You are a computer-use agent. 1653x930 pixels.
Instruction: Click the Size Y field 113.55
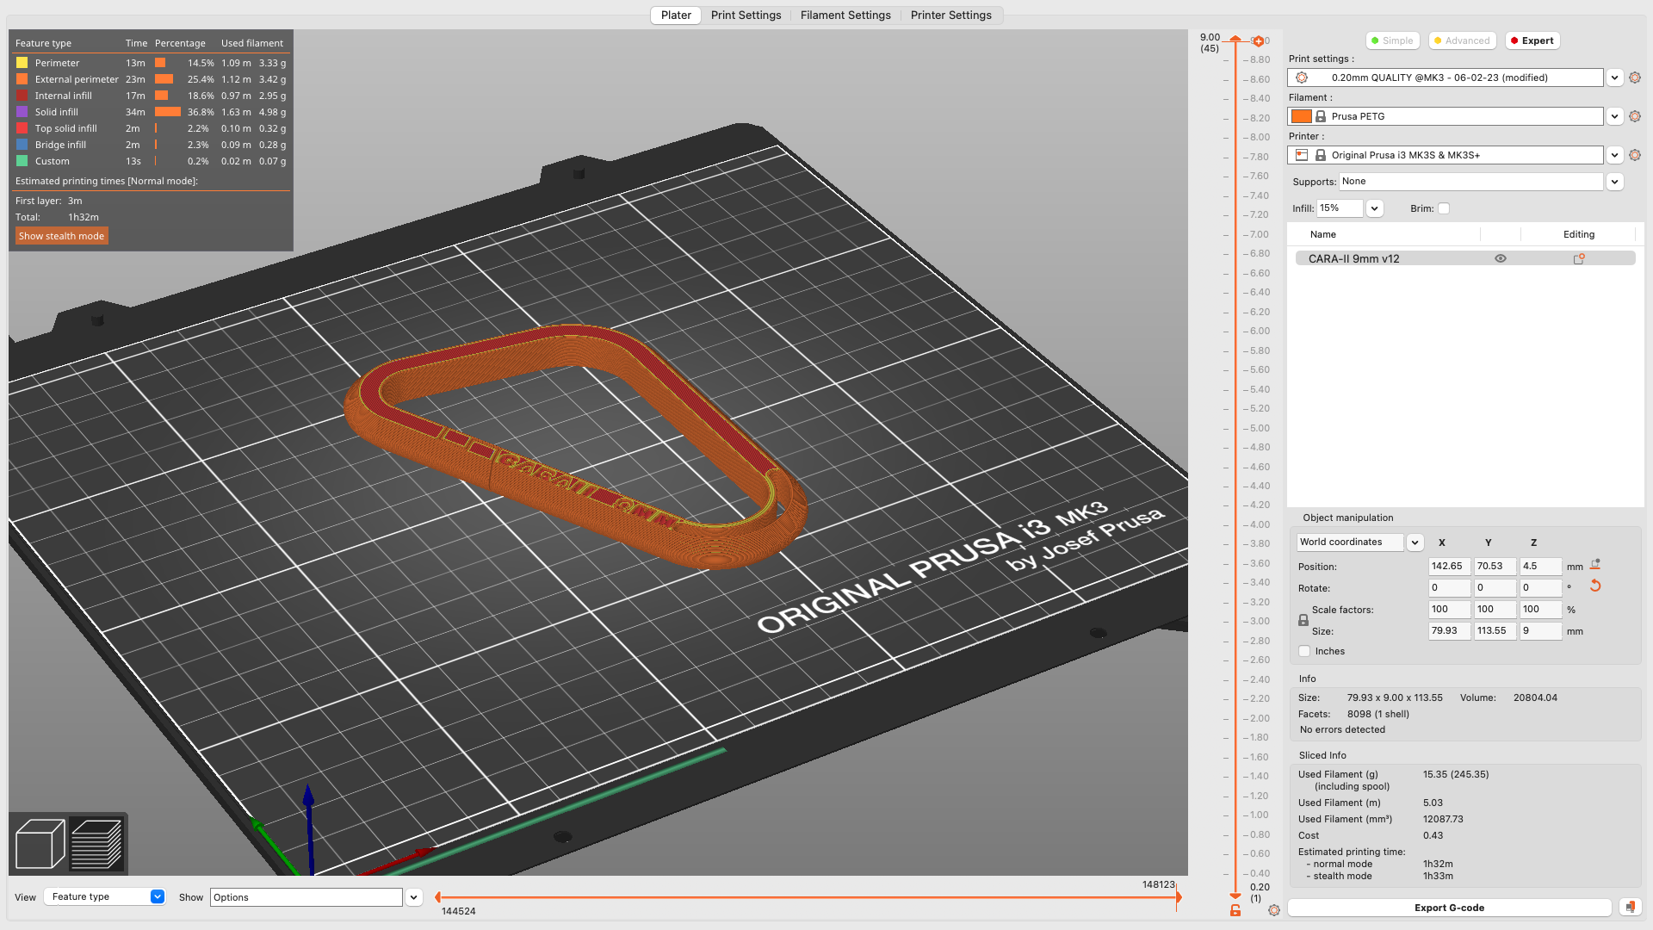click(1495, 631)
